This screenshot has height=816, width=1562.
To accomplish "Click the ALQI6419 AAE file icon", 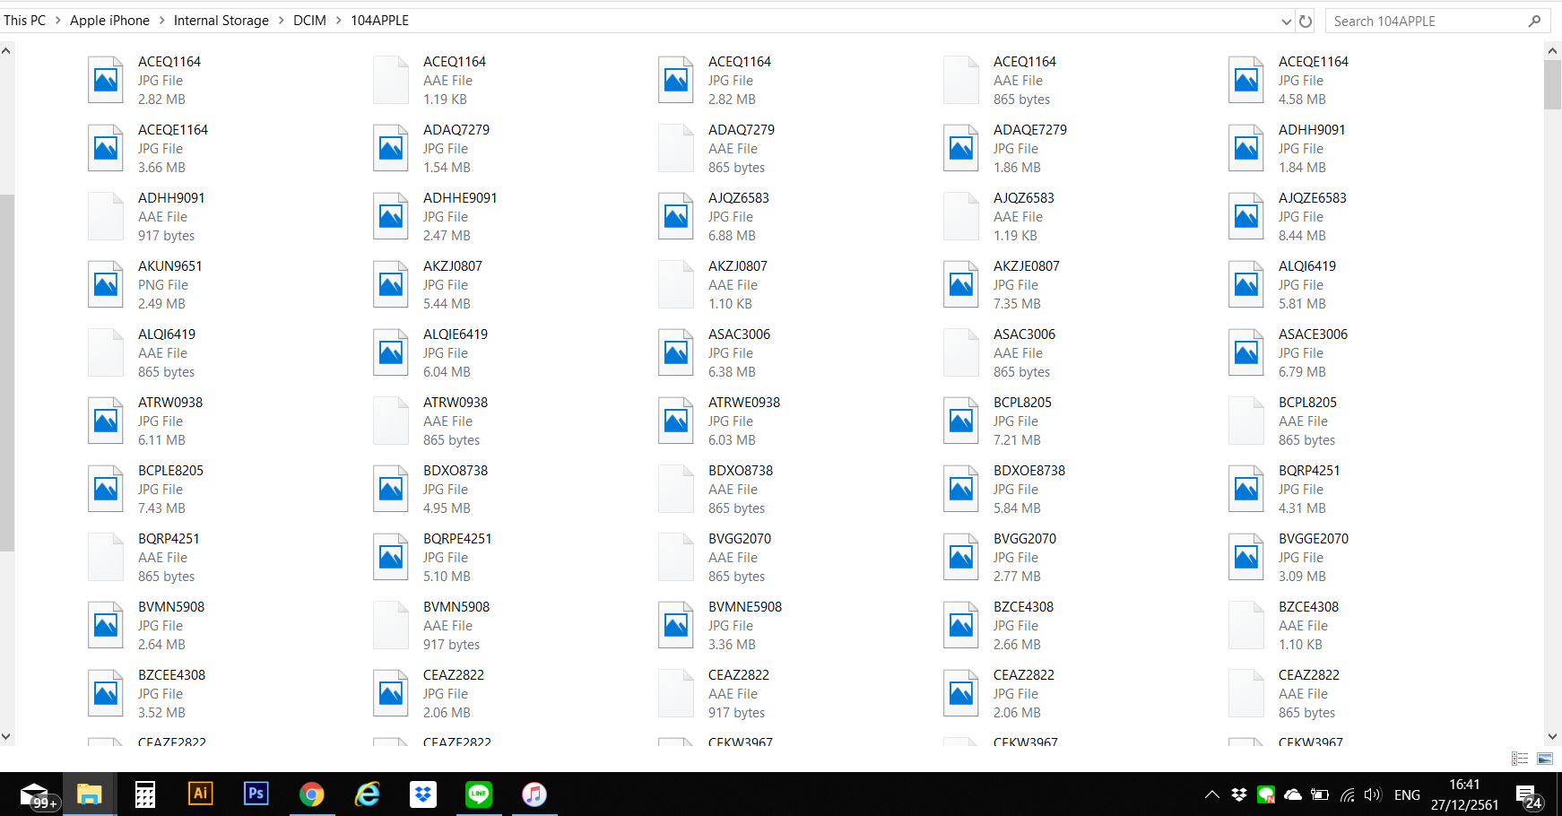I will click(106, 352).
